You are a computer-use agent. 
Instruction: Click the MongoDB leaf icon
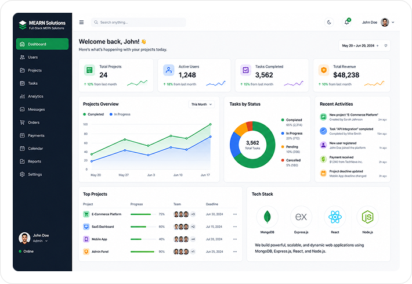pos(268,217)
